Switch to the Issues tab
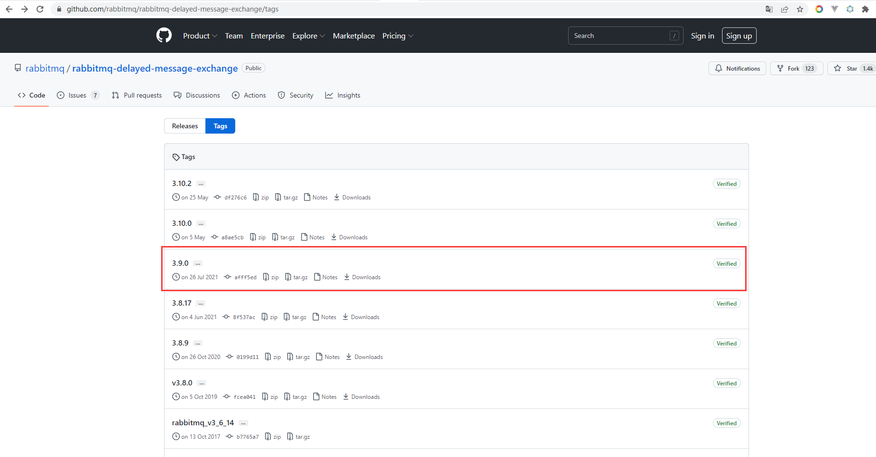876x457 pixels. (78, 95)
